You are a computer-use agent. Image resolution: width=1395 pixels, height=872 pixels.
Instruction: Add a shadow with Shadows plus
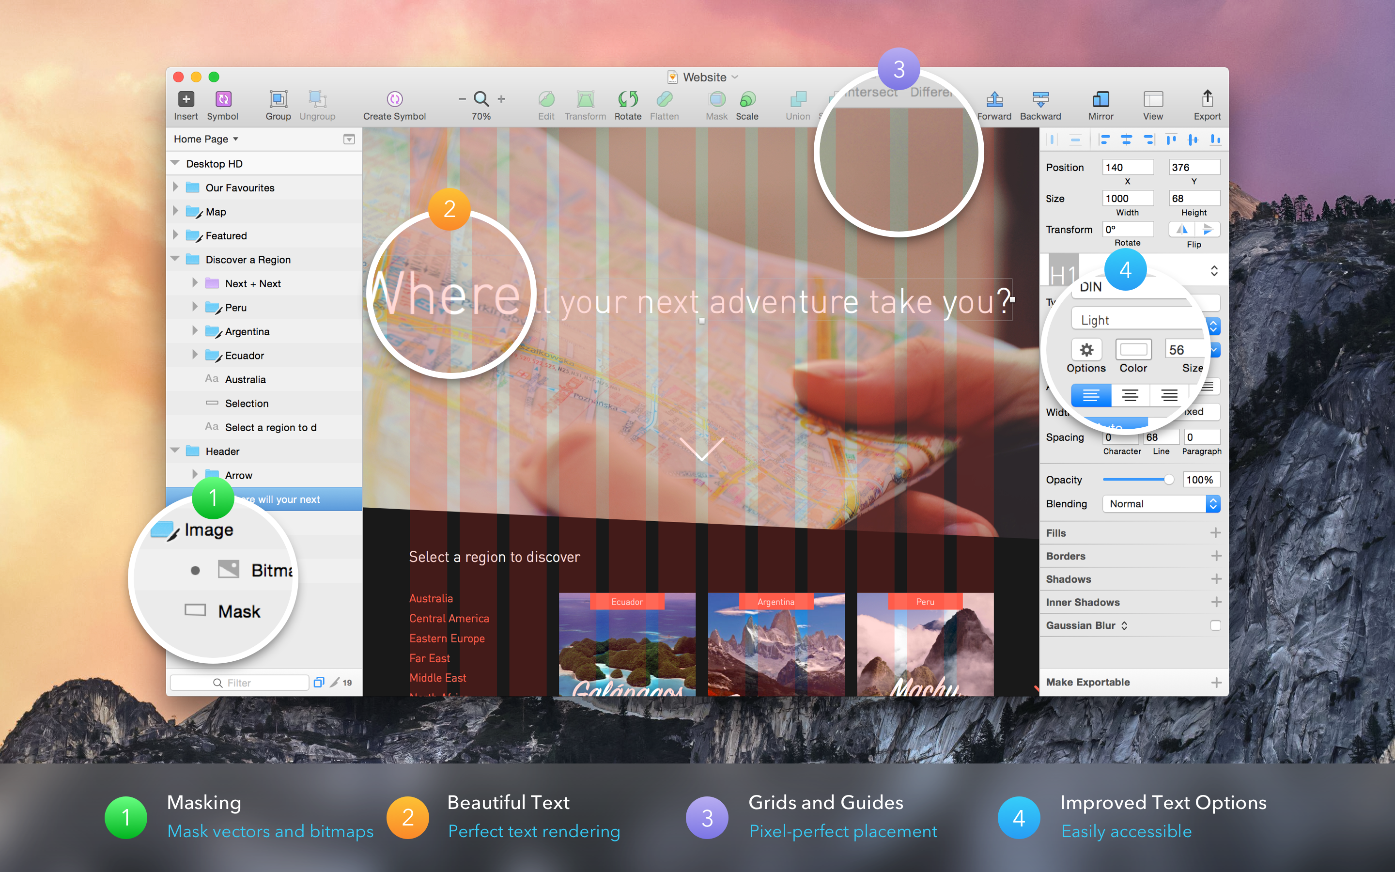1215,579
